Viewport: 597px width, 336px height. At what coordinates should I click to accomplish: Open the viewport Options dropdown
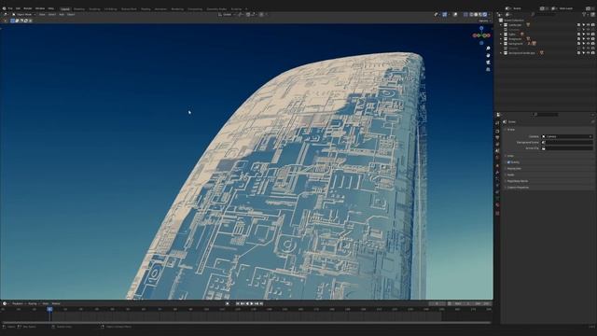pos(484,21)
